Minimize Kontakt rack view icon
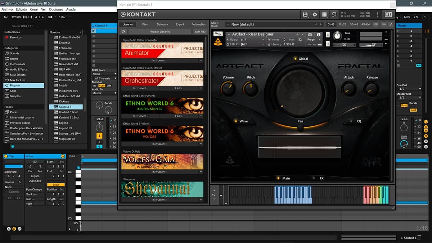Viewport: 432px width, 243px height. (x=334, y=14)
